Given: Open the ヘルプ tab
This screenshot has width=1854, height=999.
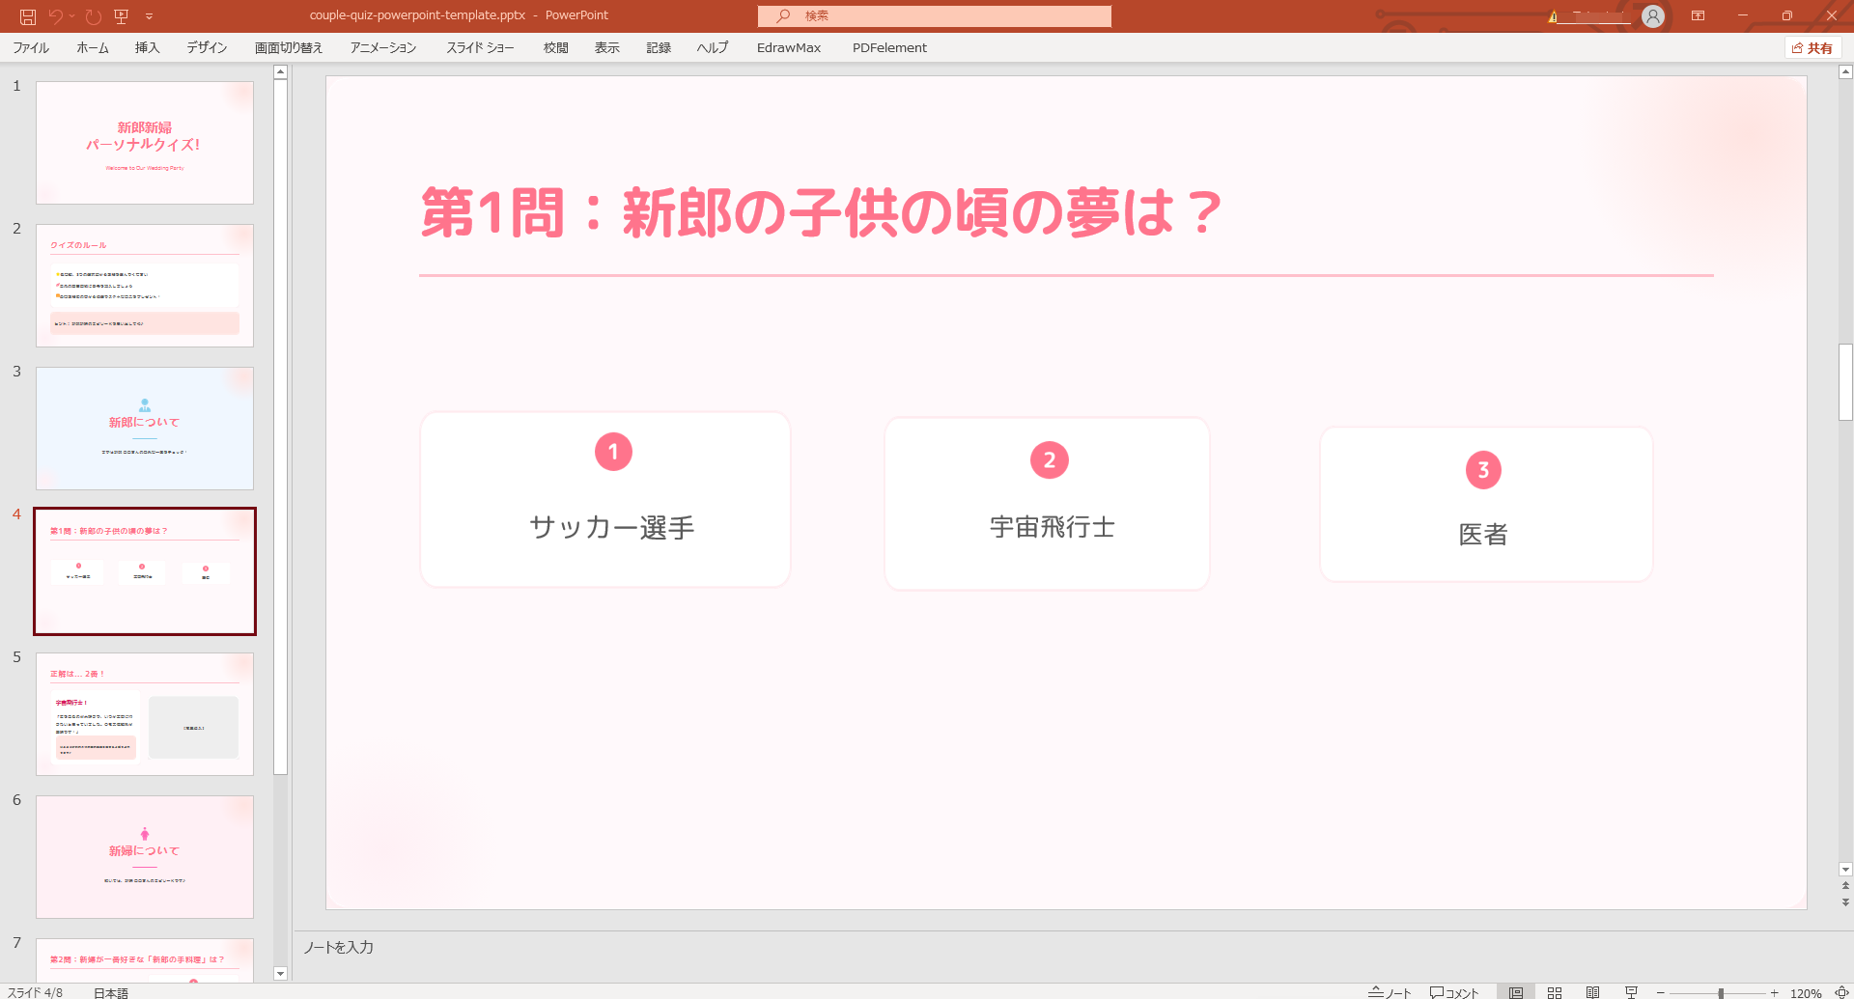Looking at the screenshot, I should pyautogui.click(x=713, y=47).
